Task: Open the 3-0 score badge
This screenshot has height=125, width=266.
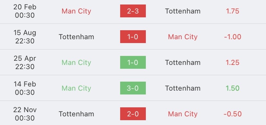Action: (x=133, y=88)
